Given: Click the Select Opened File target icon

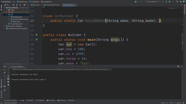Looking at the screenshot, I should click(x=13, y=5).
